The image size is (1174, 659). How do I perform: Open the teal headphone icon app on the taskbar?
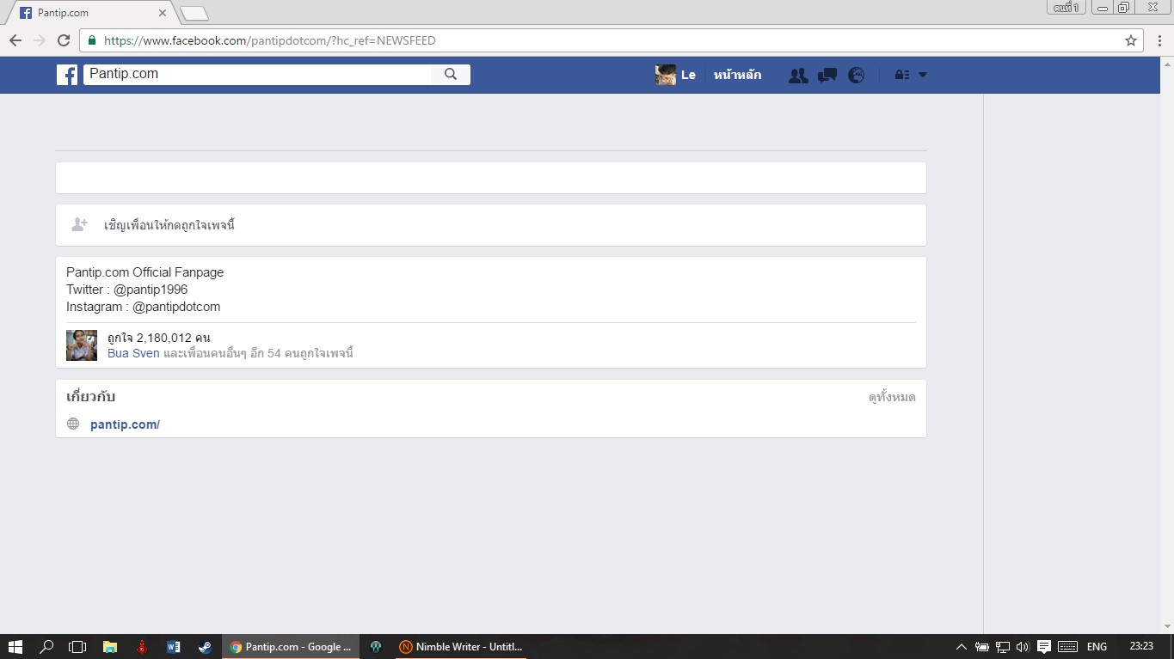click(x=376, y=647)
